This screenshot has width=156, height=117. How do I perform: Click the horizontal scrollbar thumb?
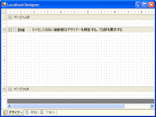click(68, 106)
